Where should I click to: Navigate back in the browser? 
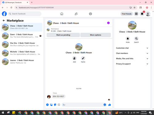coord(3,8)
